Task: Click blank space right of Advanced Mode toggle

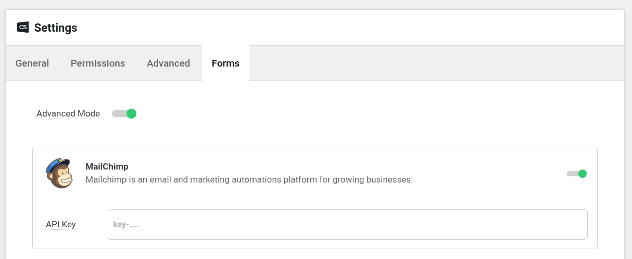Action: [x=312, y=113]
